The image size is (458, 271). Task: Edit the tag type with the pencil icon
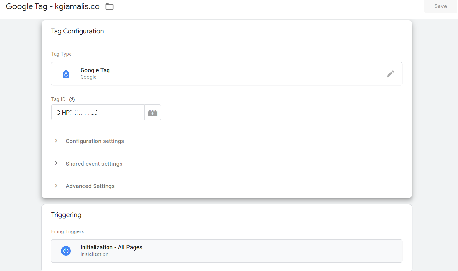pos(390,74)
